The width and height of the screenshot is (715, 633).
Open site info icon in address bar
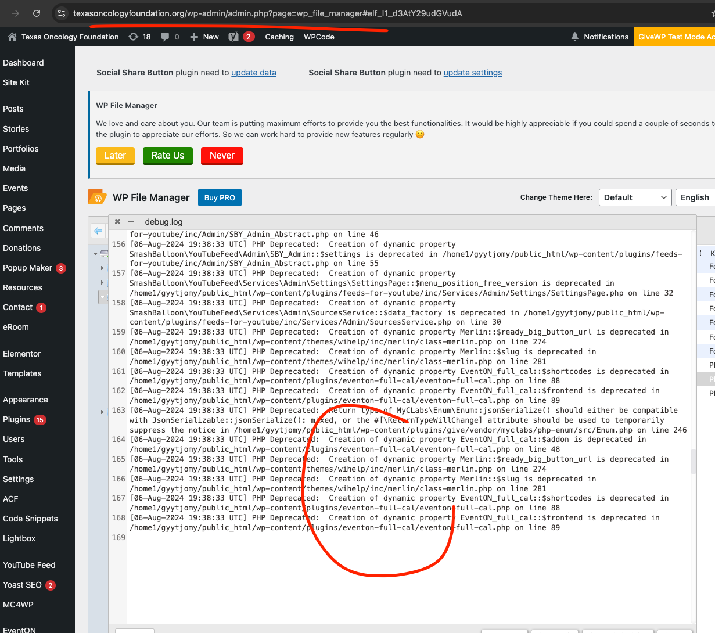click(61, 13)
